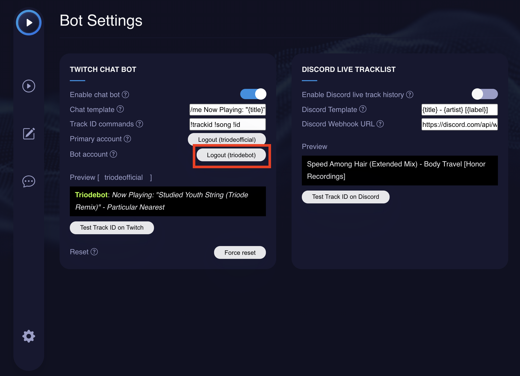The image size is (520, 376).
Task: Show help for Discord Webhook URL
Action: coord(380,124)
